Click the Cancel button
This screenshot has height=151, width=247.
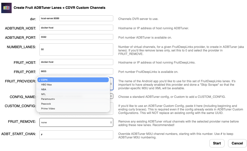pyautogui.click(x=237, y=143)
